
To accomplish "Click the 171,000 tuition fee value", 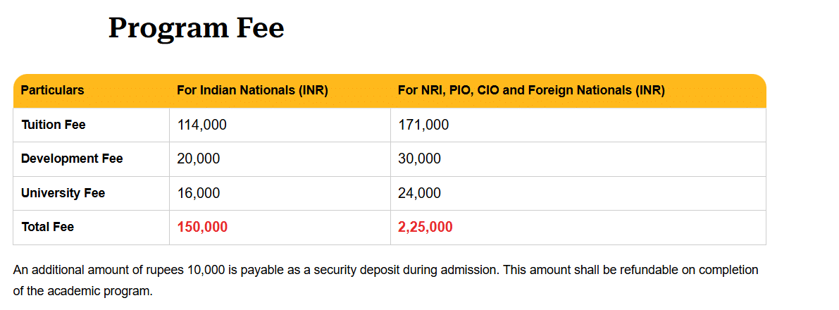I will pos(423,125).
